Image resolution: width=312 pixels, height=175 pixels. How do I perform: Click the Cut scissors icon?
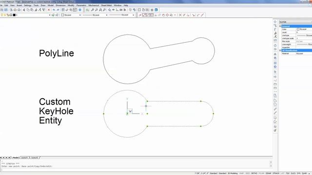24,10
